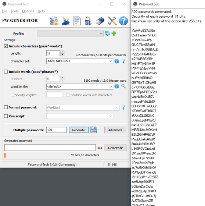Open the blue help question icon
This screenshot has width=205, height=206.
click(x=123, y=21)
